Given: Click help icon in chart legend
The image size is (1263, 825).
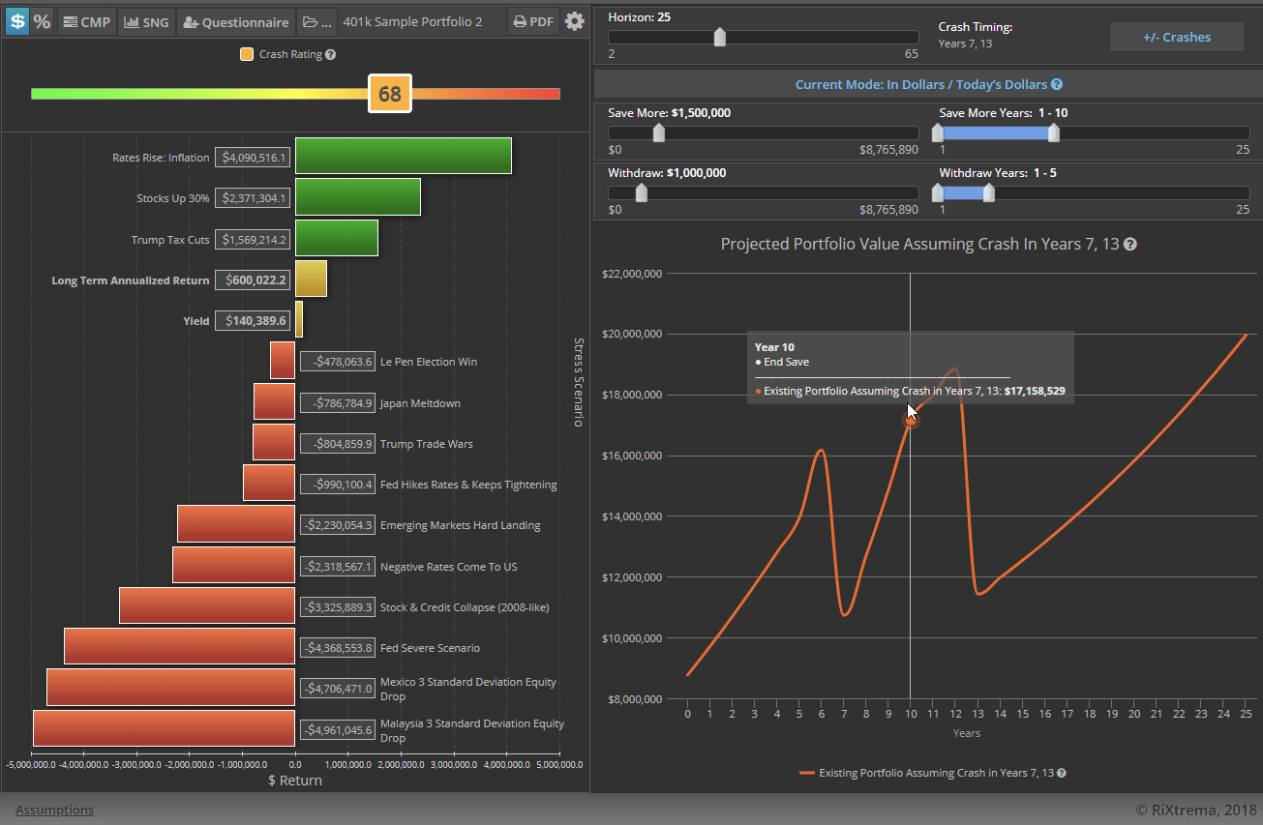Looking at the screenshot, I should [1062, 773].
